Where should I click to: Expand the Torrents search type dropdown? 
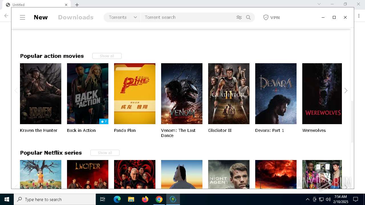(x=122, y=17)
